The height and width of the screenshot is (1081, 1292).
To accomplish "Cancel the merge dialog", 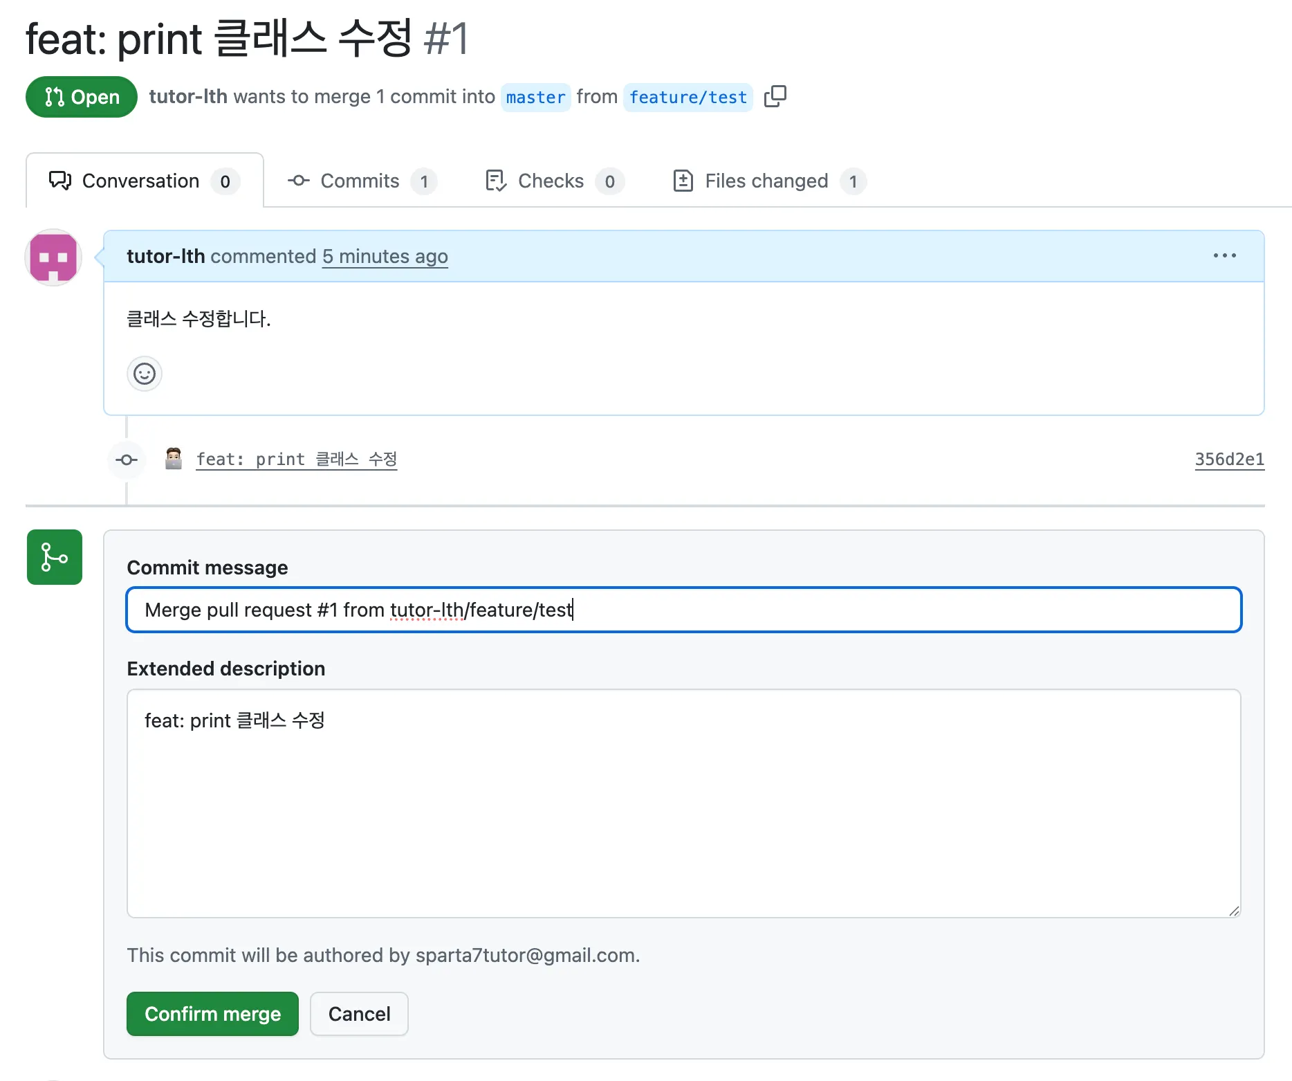I will [359, 1014].
